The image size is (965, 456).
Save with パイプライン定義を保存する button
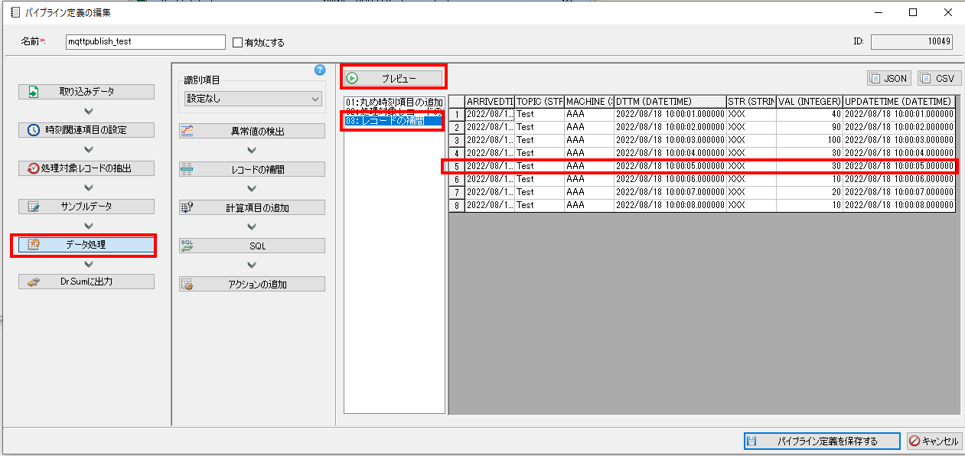[822, 441]
